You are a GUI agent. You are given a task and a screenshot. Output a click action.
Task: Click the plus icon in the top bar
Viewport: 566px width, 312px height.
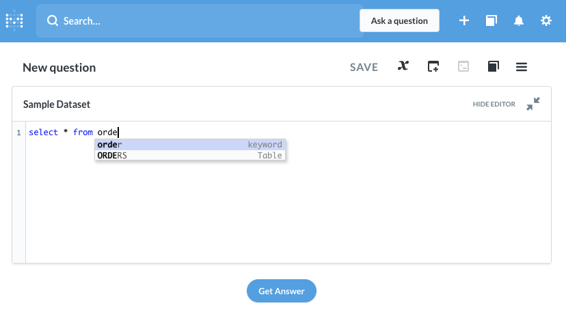[464, 20]
